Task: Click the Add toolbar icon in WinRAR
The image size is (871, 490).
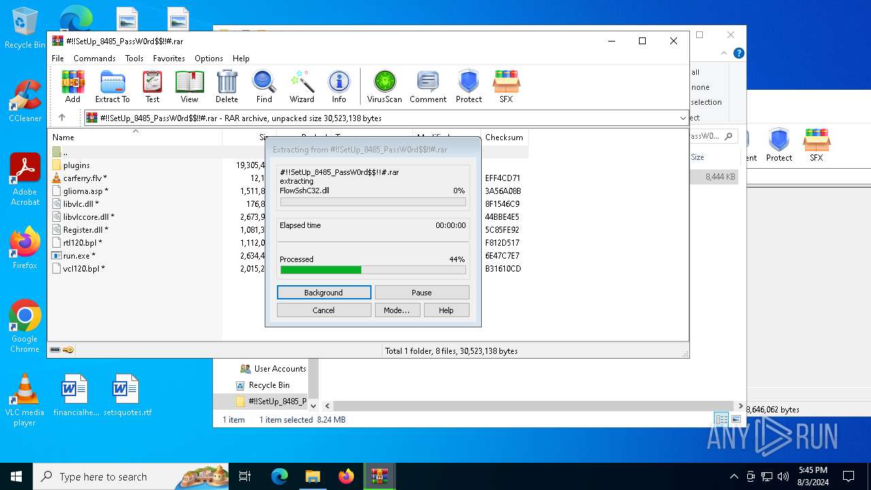Action: point(73,86)
